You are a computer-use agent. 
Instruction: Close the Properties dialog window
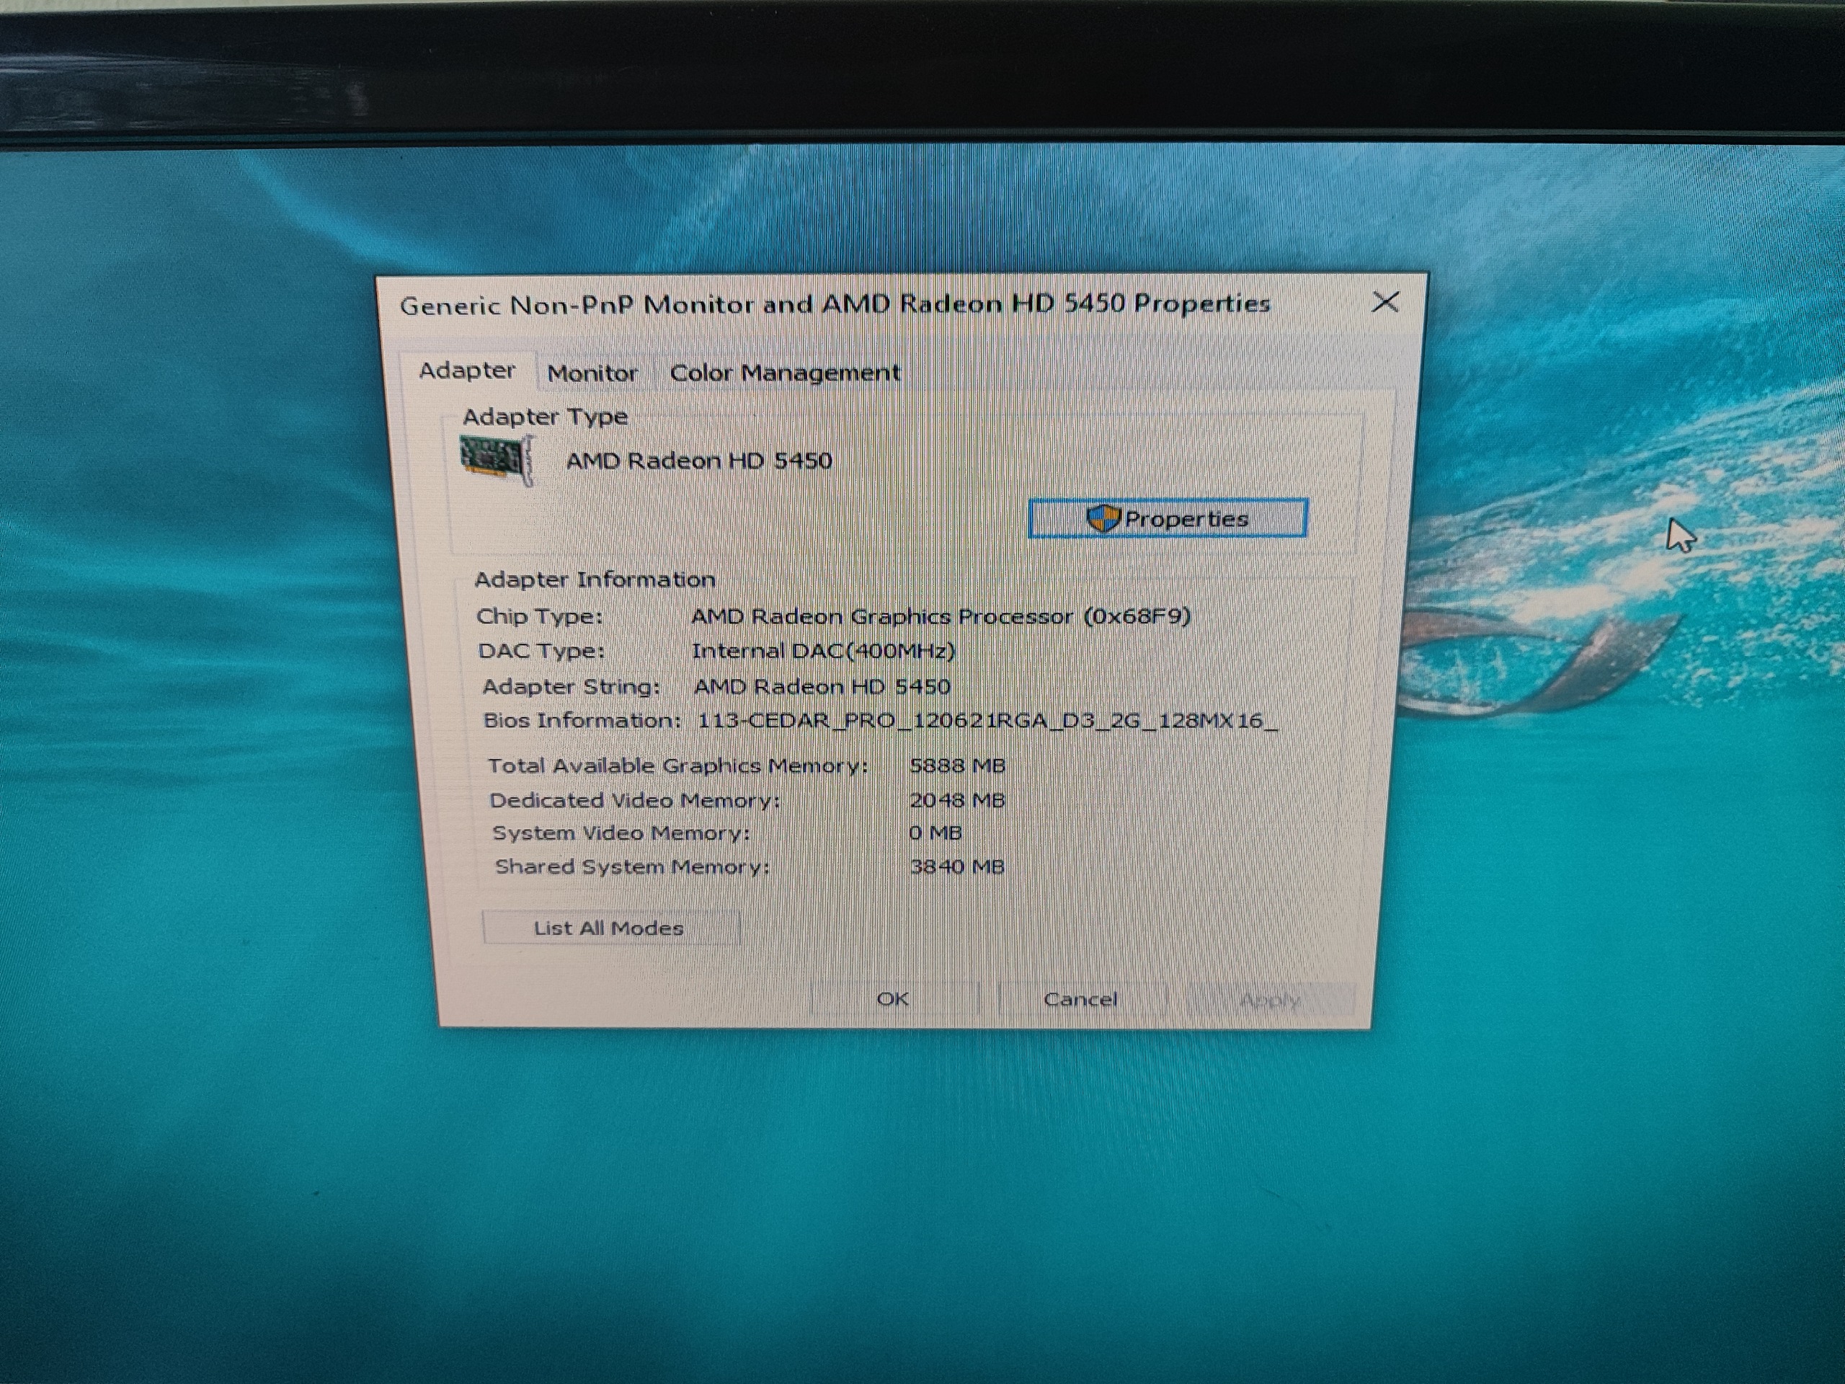pos(1385,302)
